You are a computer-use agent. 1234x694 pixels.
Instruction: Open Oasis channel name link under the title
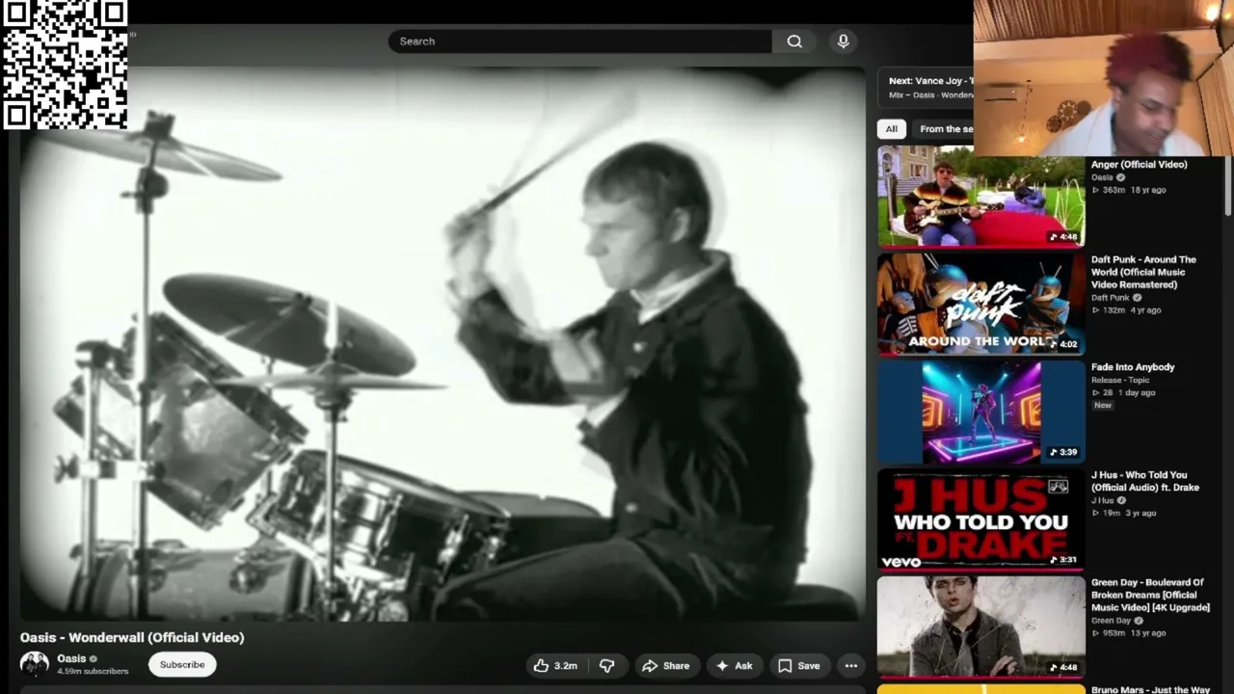pos(71,658)
